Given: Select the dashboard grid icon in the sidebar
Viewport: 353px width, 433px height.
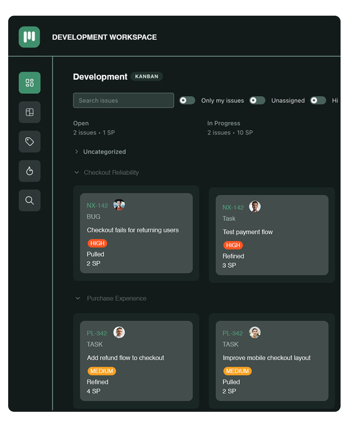Looking at the screenshot, I should (29, 83).
